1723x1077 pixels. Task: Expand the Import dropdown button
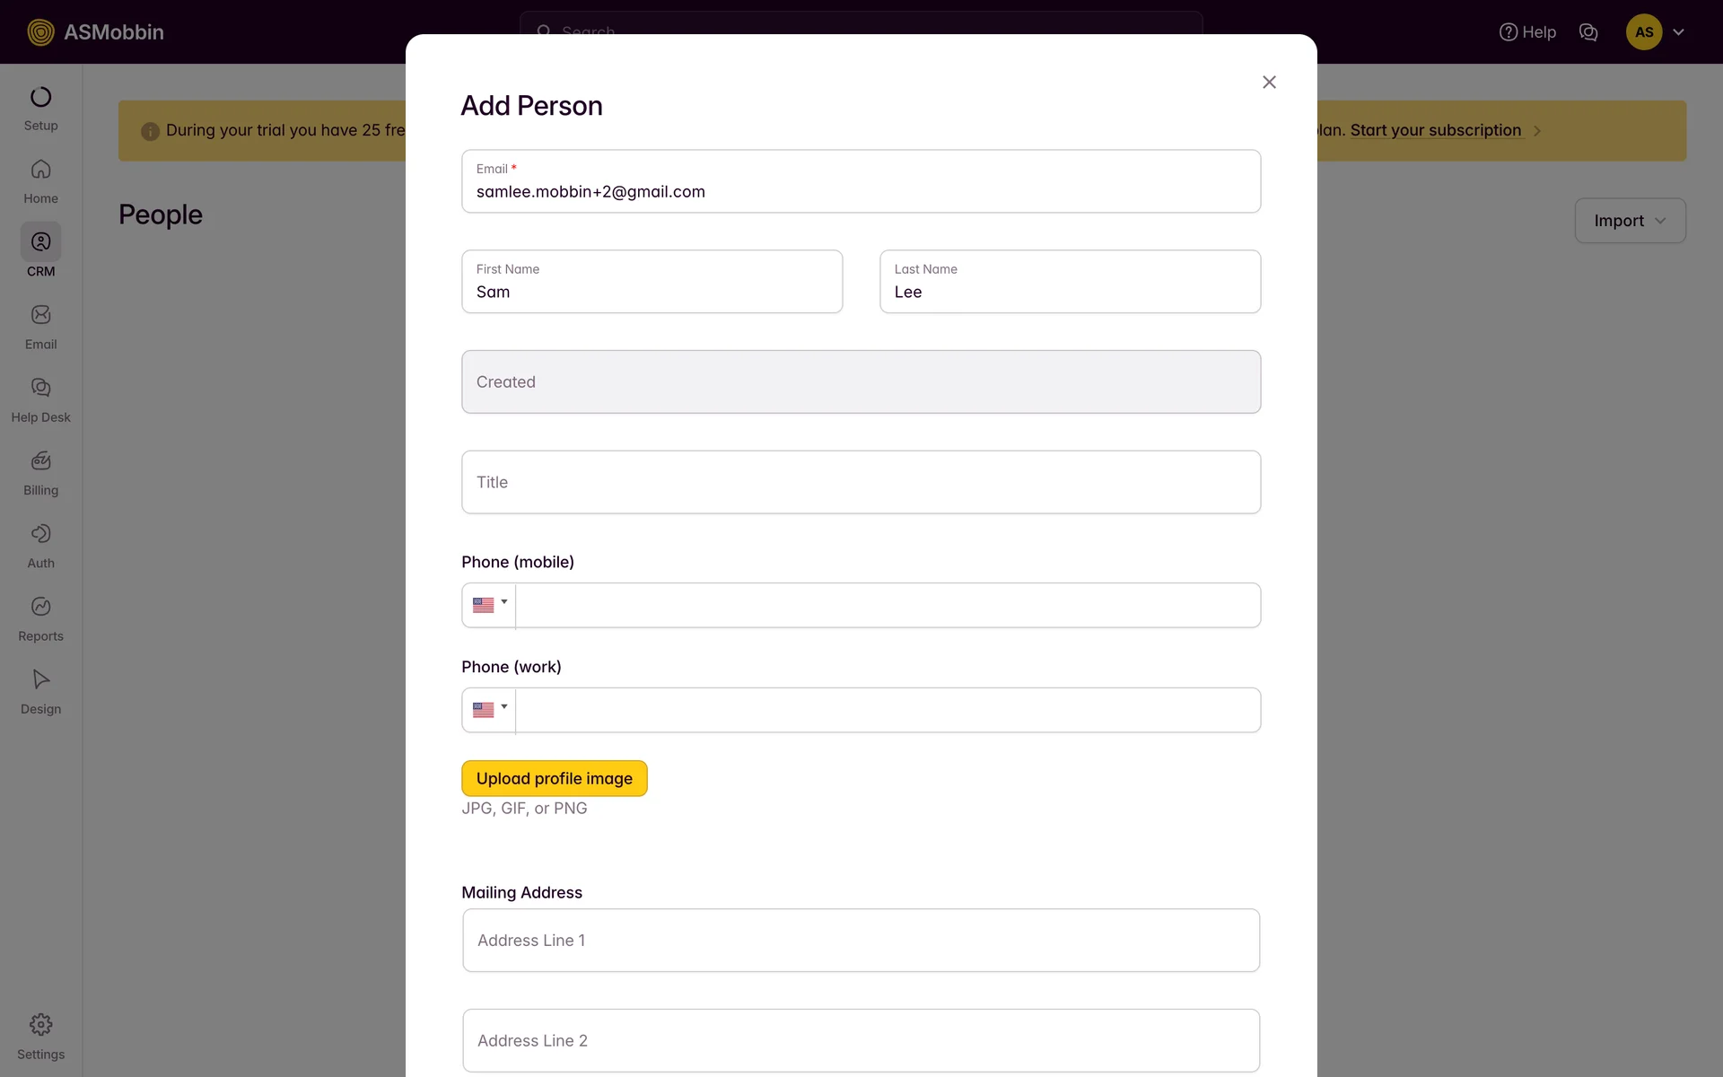click(x=1630, y=221)
